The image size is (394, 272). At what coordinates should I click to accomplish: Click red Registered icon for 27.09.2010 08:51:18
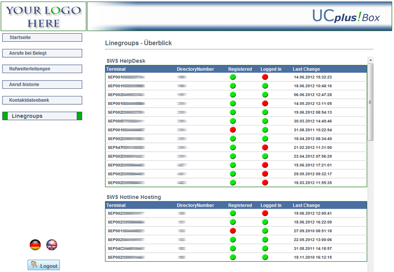point(233,231)
